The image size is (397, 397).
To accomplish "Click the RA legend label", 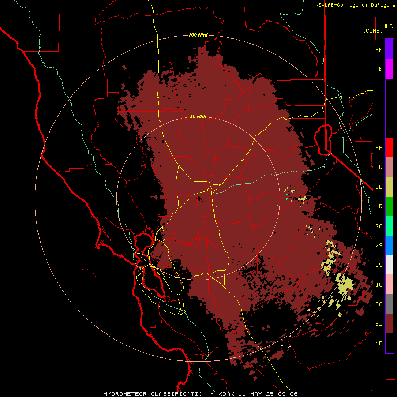I will tap(378, 226).
